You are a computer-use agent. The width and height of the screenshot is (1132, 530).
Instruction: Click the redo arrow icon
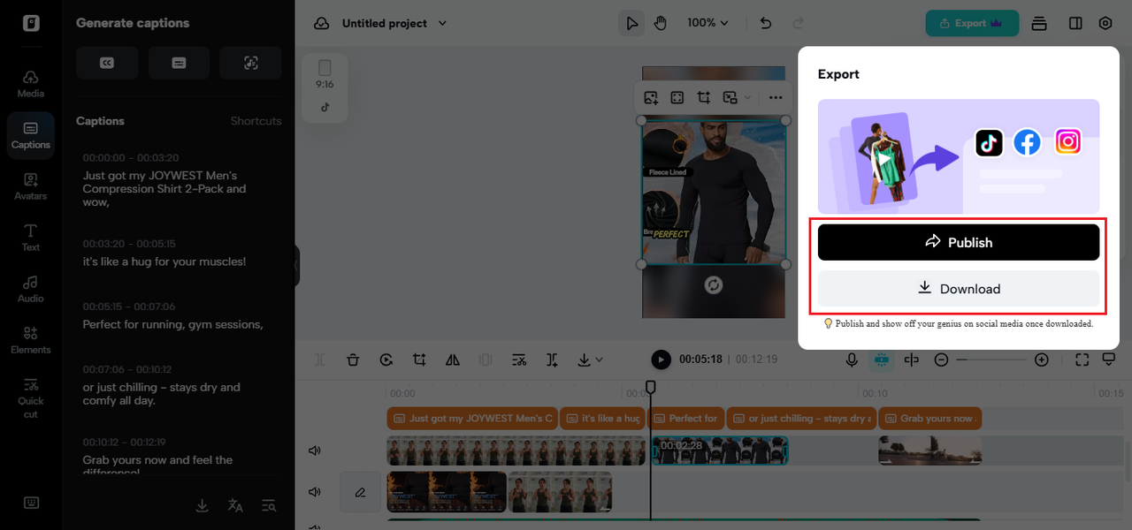pos(798,23)
